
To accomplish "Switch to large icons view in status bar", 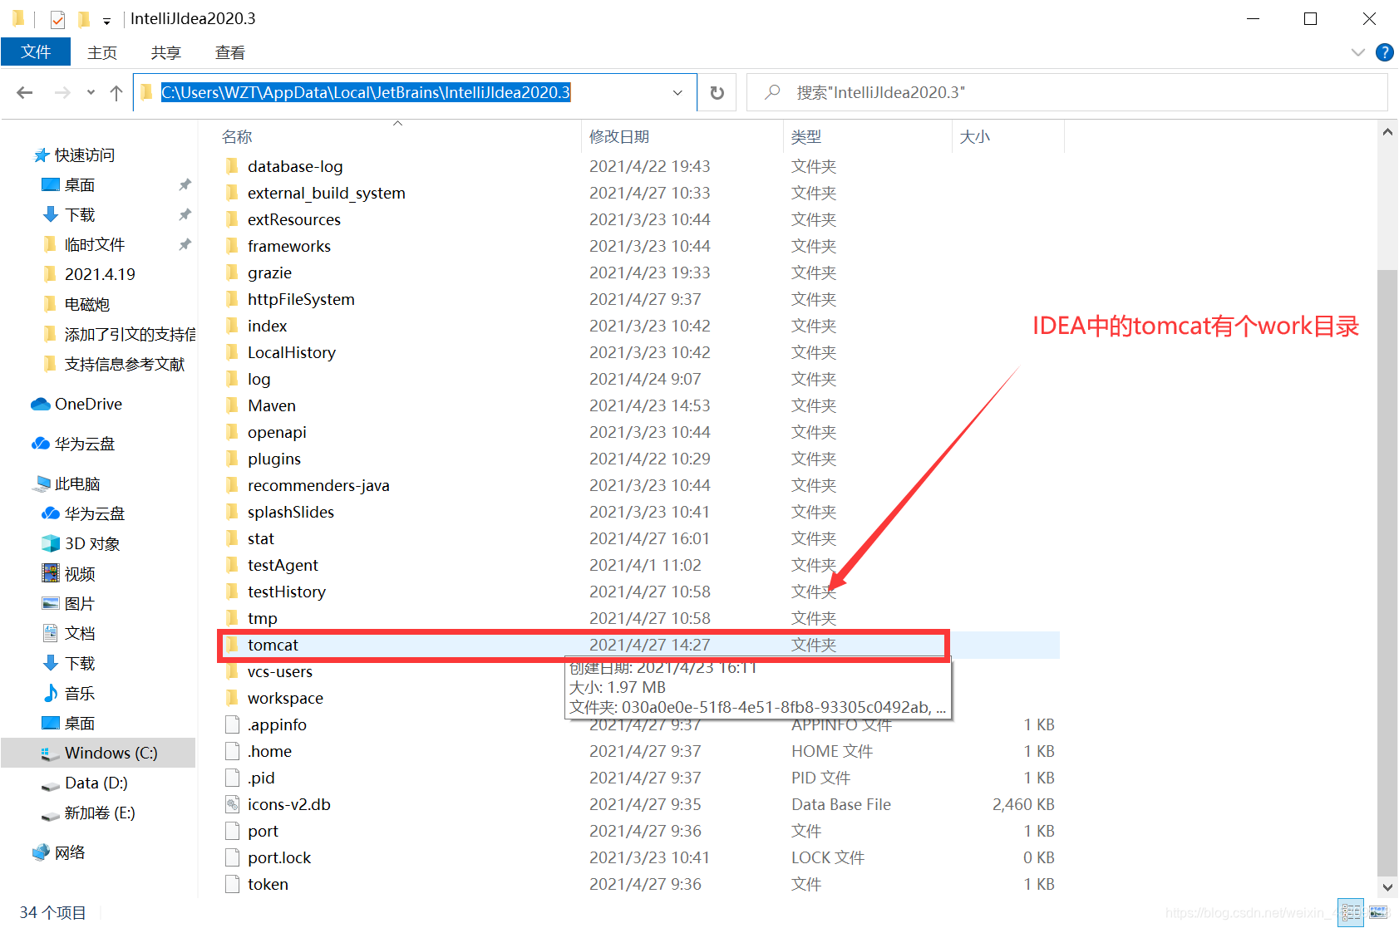I will [1379, 911].
